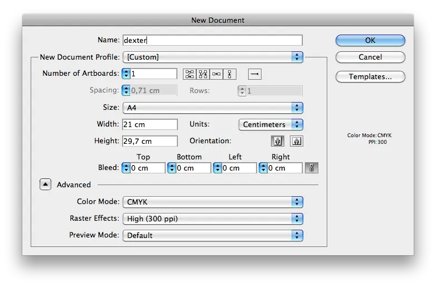Open the Units dropdown showing Centimeters
Screen dimensions: 436x286
coord(271,124)
